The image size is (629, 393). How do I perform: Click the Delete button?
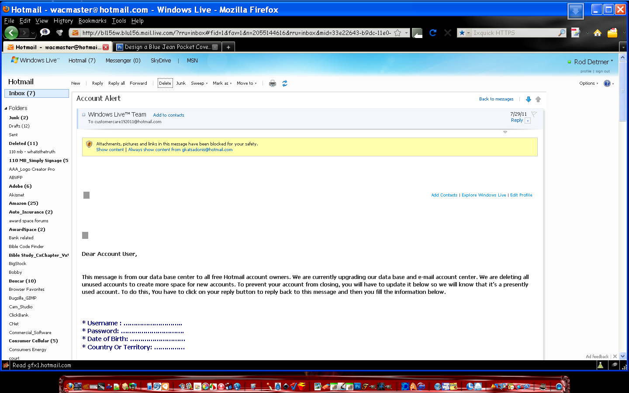pyautogui.click(x=165, y=83)
